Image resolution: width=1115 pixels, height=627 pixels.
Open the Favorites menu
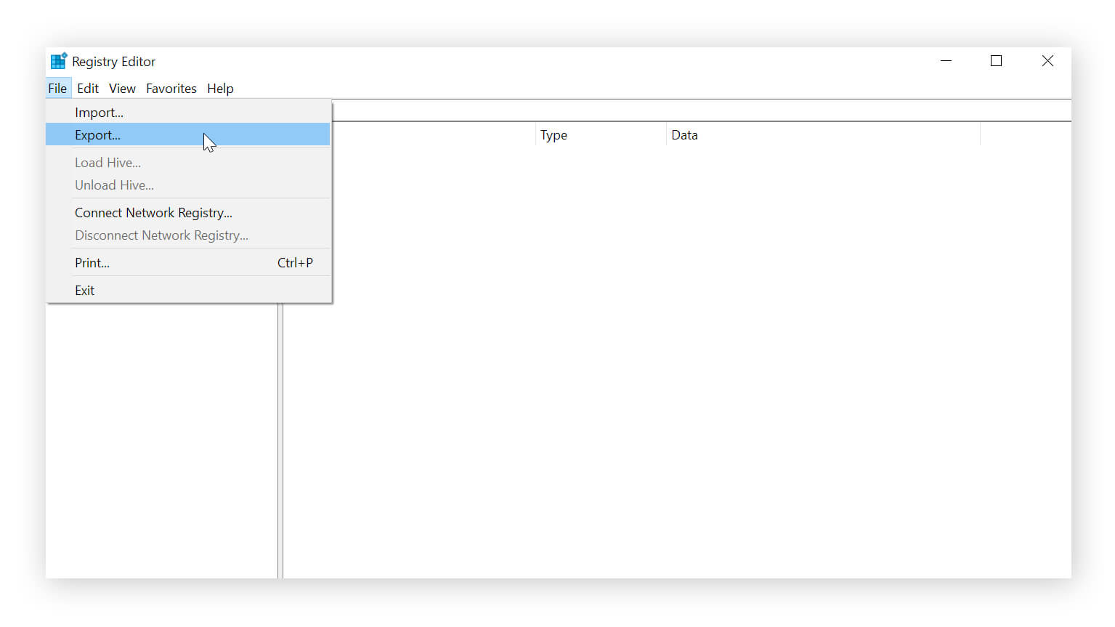pos(171,89)
